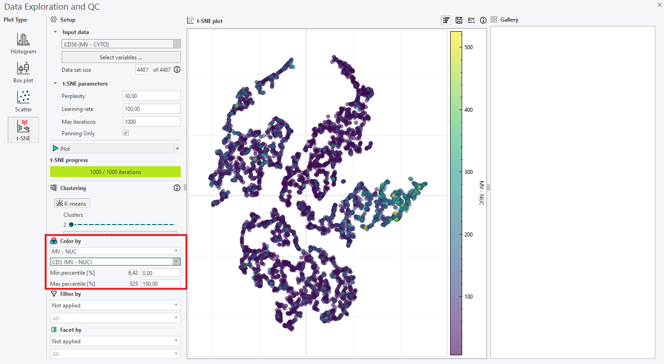Open the Gallery grid icon
Image resolution: width=664 pixels, height=364 pixels.
494,20
